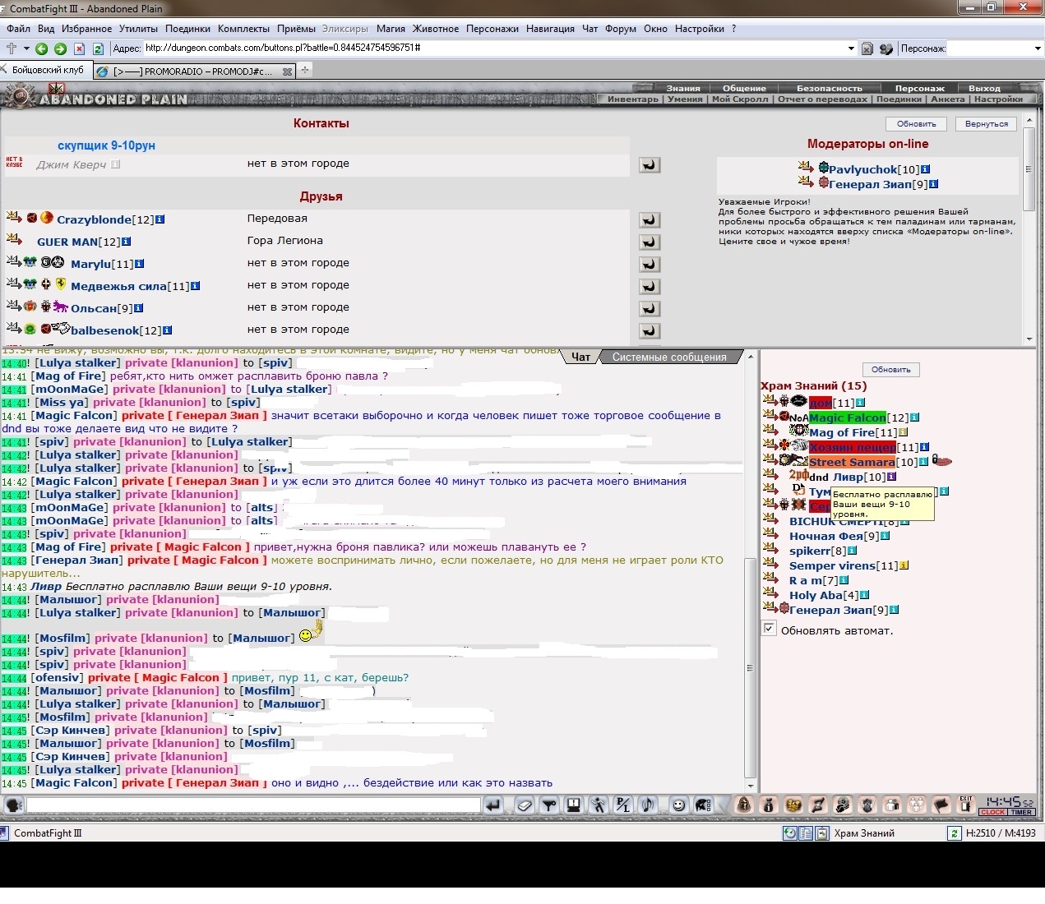Click the info icon next to GUER MAN
1045x904 pixels.
[126, 242]
